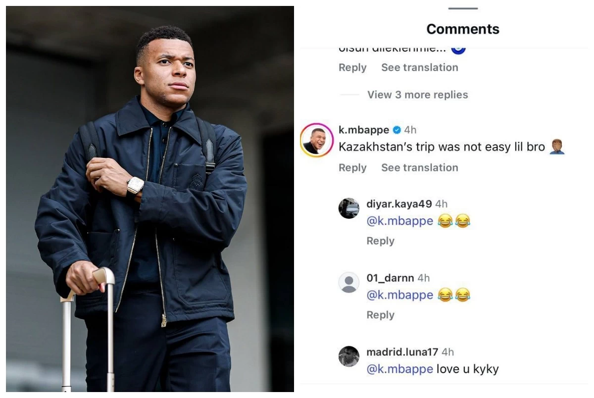The width and height of the screenshot is (594, 398).
Task: Reply to 01_darnn's comment
Action: tap(380, 315)
